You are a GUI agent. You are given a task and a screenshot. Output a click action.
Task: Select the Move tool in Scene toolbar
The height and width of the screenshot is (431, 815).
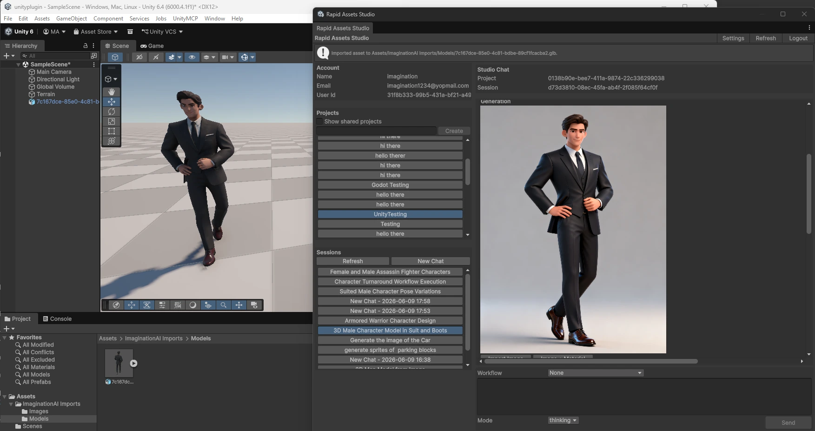[x=112, y=102]
